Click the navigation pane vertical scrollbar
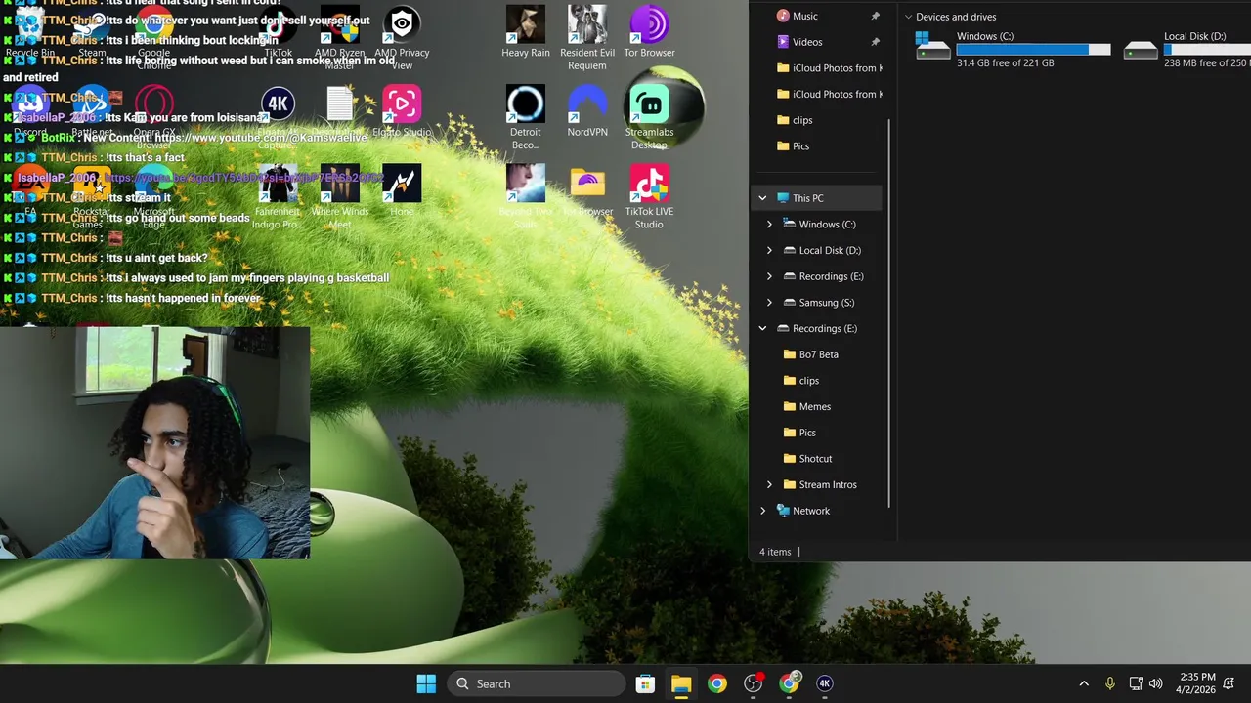 coord(889,312)
